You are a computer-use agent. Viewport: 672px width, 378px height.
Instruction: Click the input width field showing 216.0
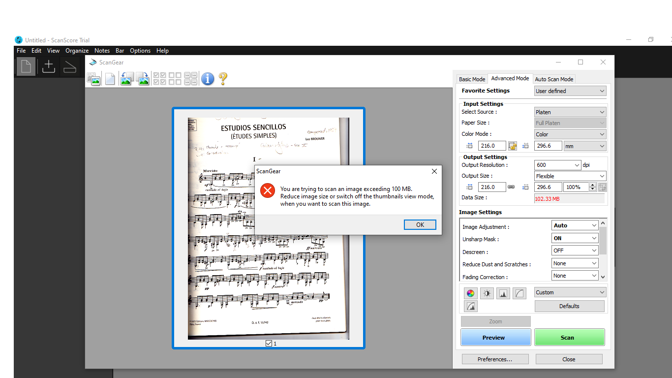click(492, 146)
